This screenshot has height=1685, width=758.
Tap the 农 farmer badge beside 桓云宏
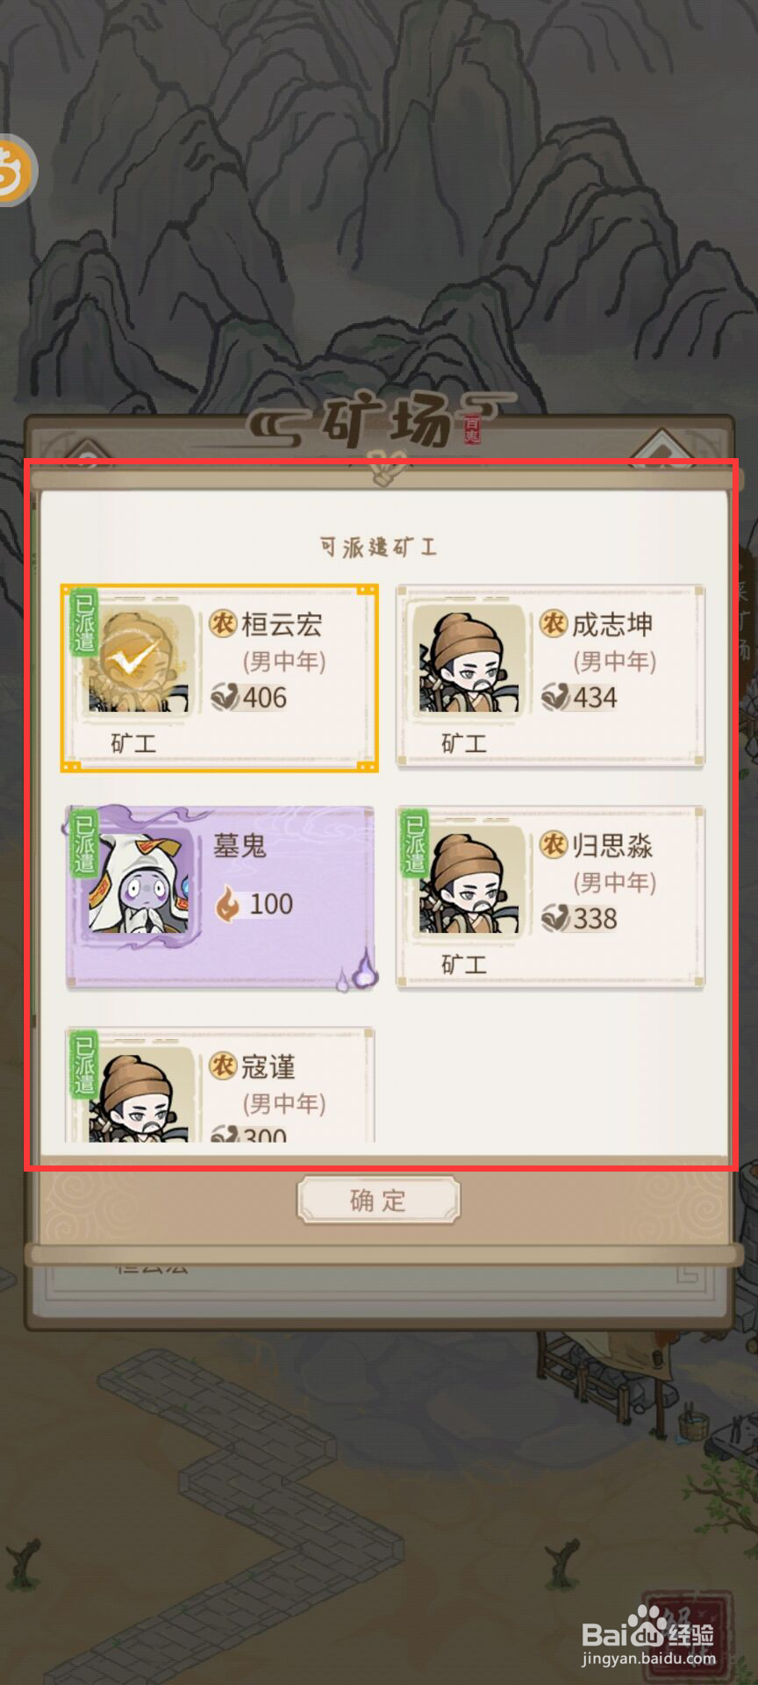(x=223, y=624)
